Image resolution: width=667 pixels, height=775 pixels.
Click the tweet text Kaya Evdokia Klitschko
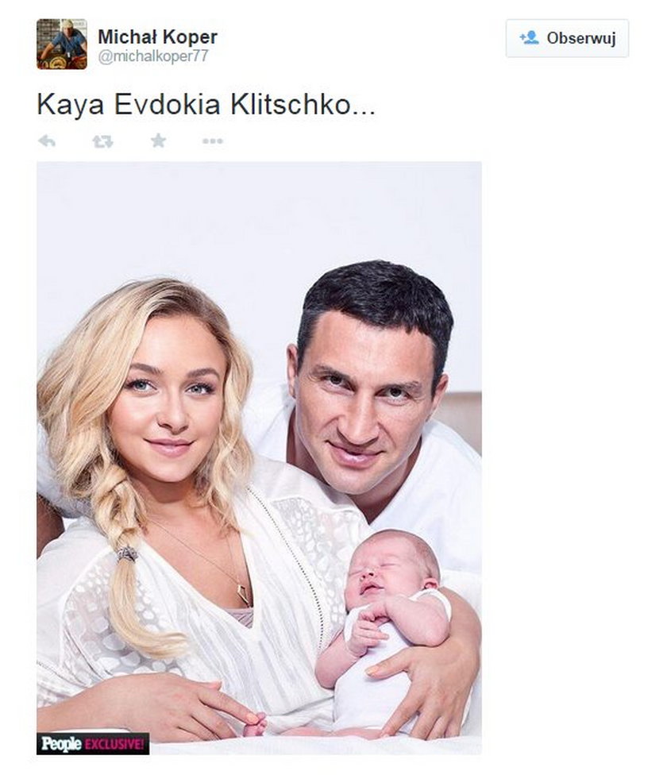pos(206,104)
